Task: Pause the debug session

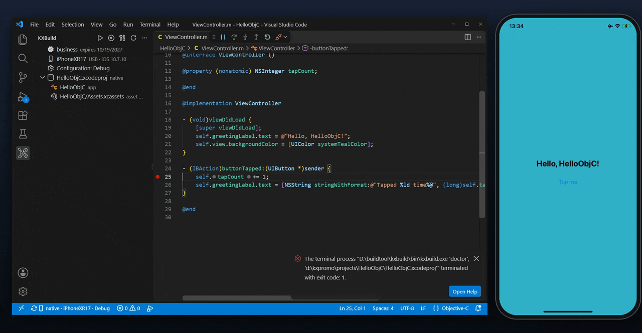Action: 223,37
